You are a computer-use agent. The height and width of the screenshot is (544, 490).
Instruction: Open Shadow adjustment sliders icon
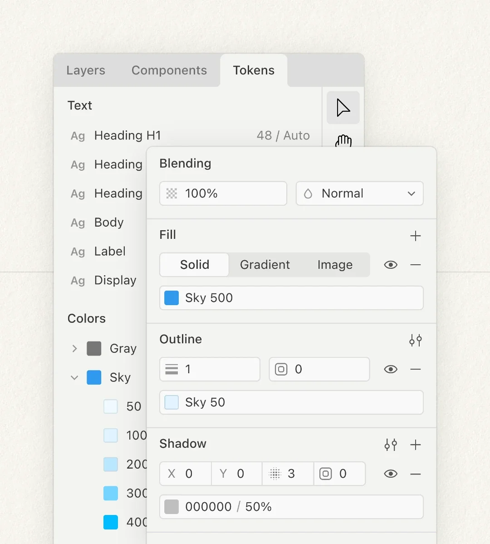[391, 445]
